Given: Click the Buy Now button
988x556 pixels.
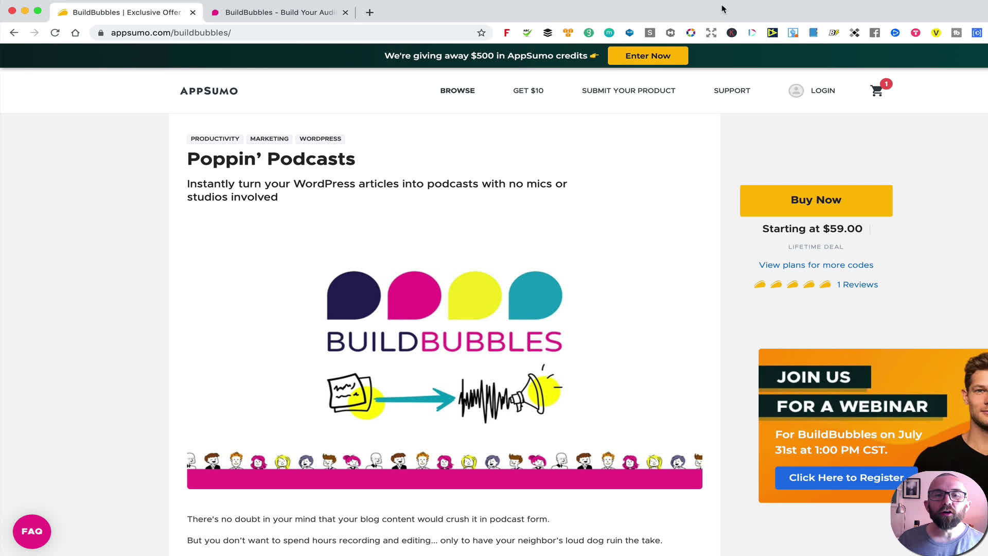Looking at the screenshot, I should point(816,200).
